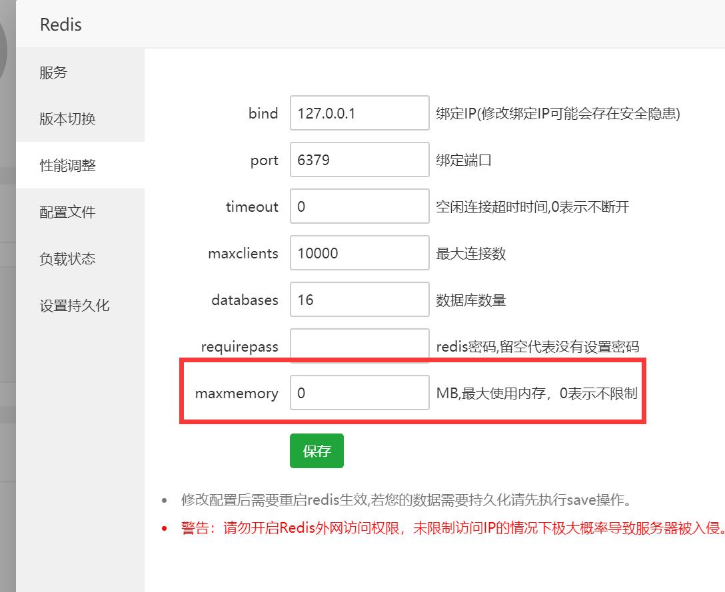
Task: Click the MB,最大使用内存 description text
Action: [x=537, y=394]
